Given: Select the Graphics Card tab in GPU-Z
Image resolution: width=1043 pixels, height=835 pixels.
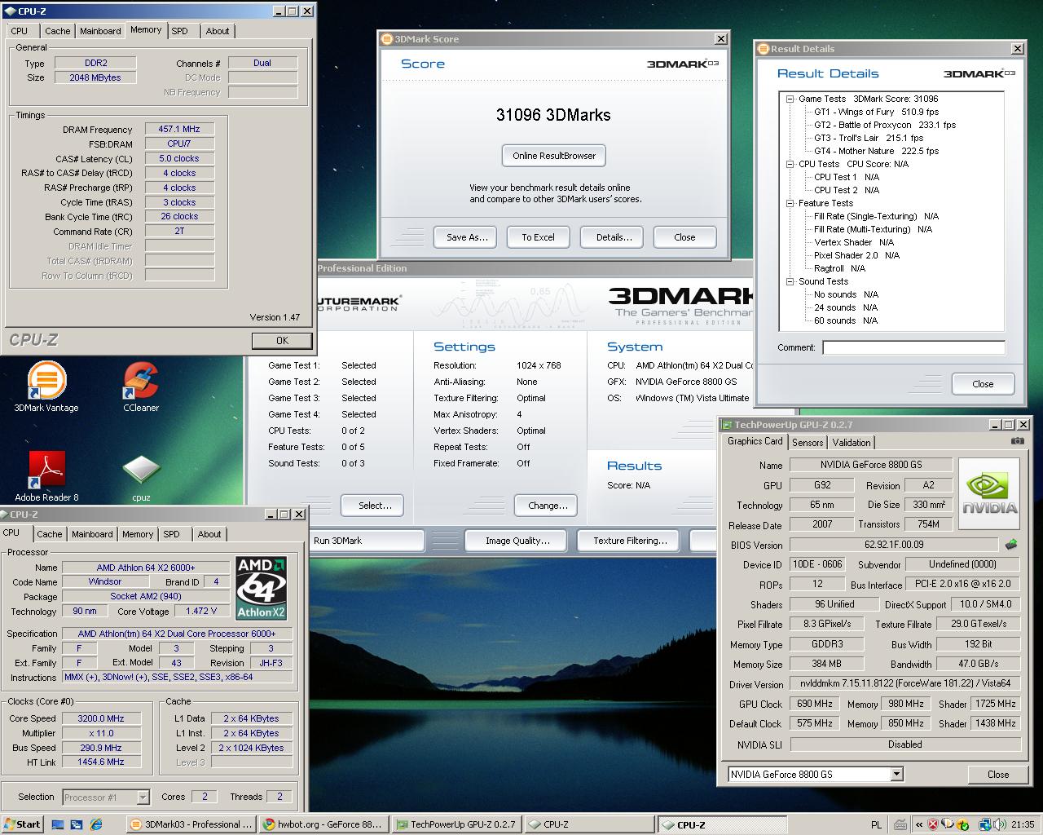Looking at the screenshot, I should point(755,441).
